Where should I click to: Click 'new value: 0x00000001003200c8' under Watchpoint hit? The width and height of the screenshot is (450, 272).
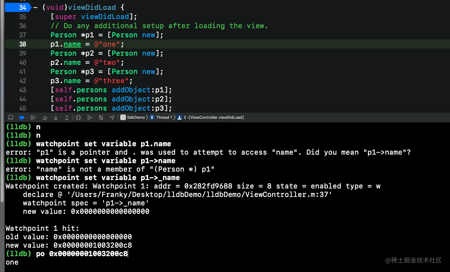[x=69, y=245]
